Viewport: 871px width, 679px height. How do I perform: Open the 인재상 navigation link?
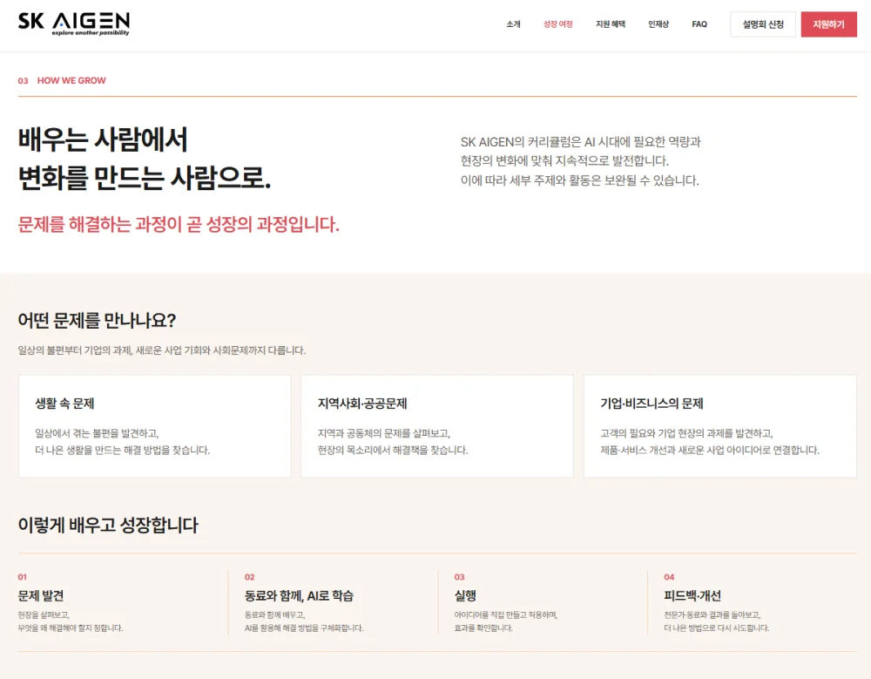tap(658, 24)
